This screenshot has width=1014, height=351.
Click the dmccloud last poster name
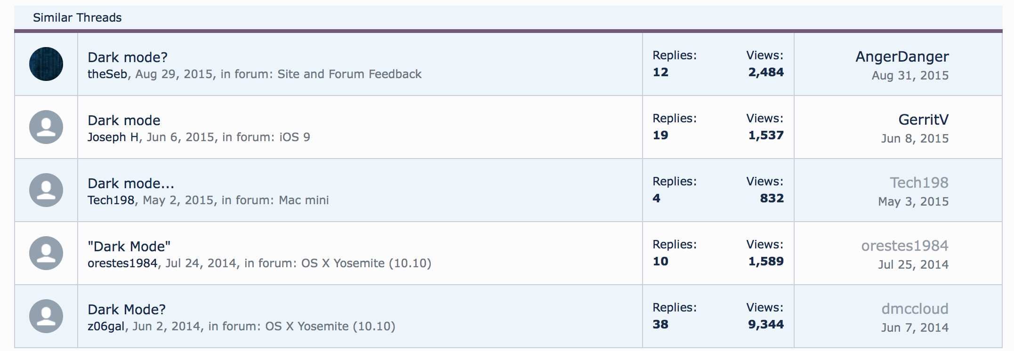click(915, 309)
